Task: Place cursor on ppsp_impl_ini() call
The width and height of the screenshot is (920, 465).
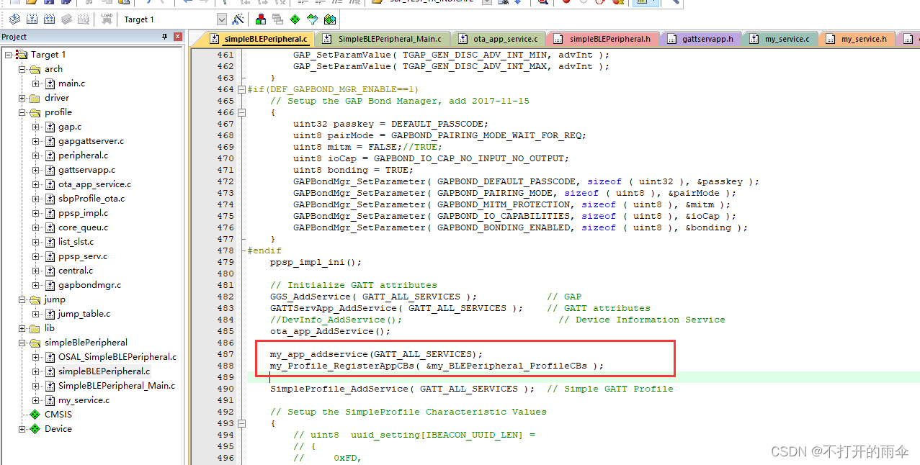Action: (x=316, y=262)
